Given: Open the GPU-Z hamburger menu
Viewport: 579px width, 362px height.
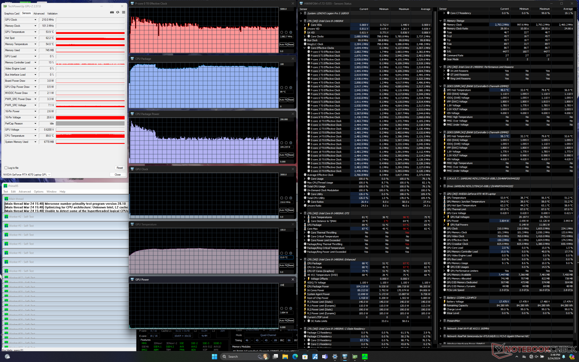Looking at the screenshot, I should (123, 12).
